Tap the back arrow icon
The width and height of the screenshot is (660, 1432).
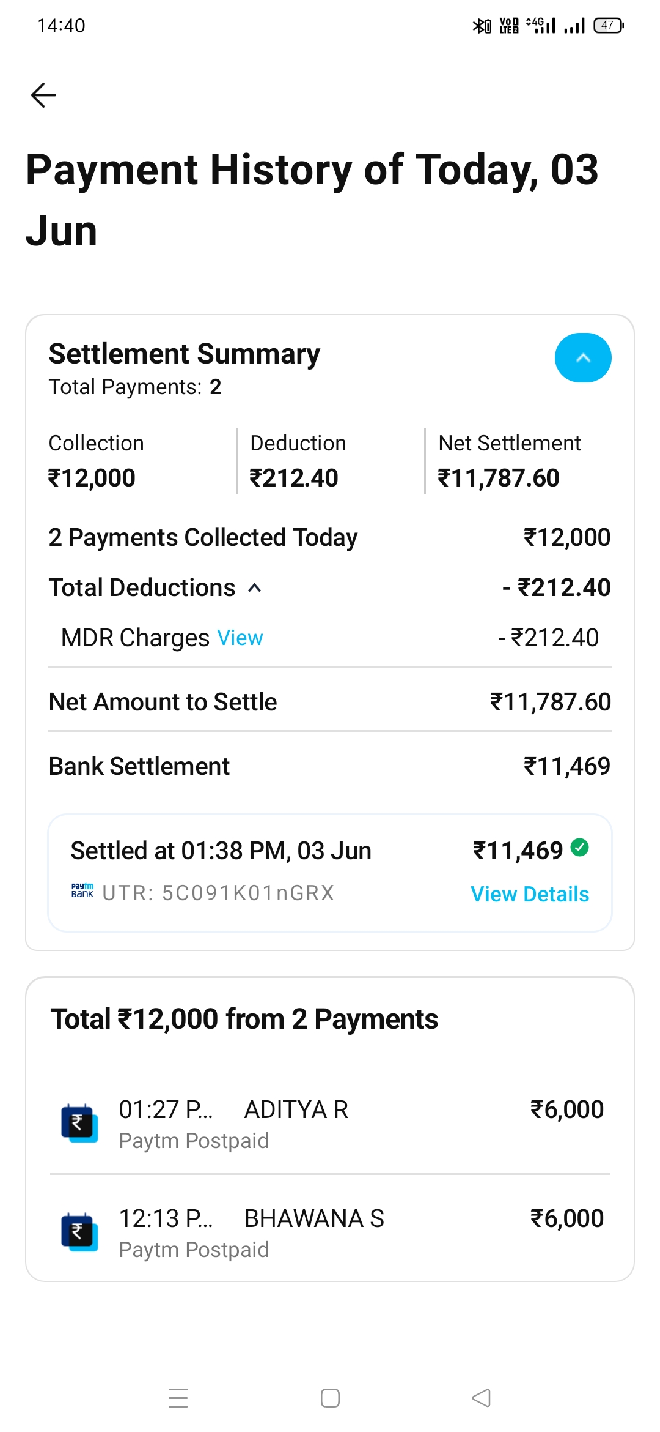43,95
